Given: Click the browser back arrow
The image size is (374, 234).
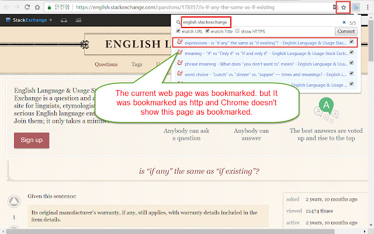Looking at the screenshot, I should [x=6, y=7].
